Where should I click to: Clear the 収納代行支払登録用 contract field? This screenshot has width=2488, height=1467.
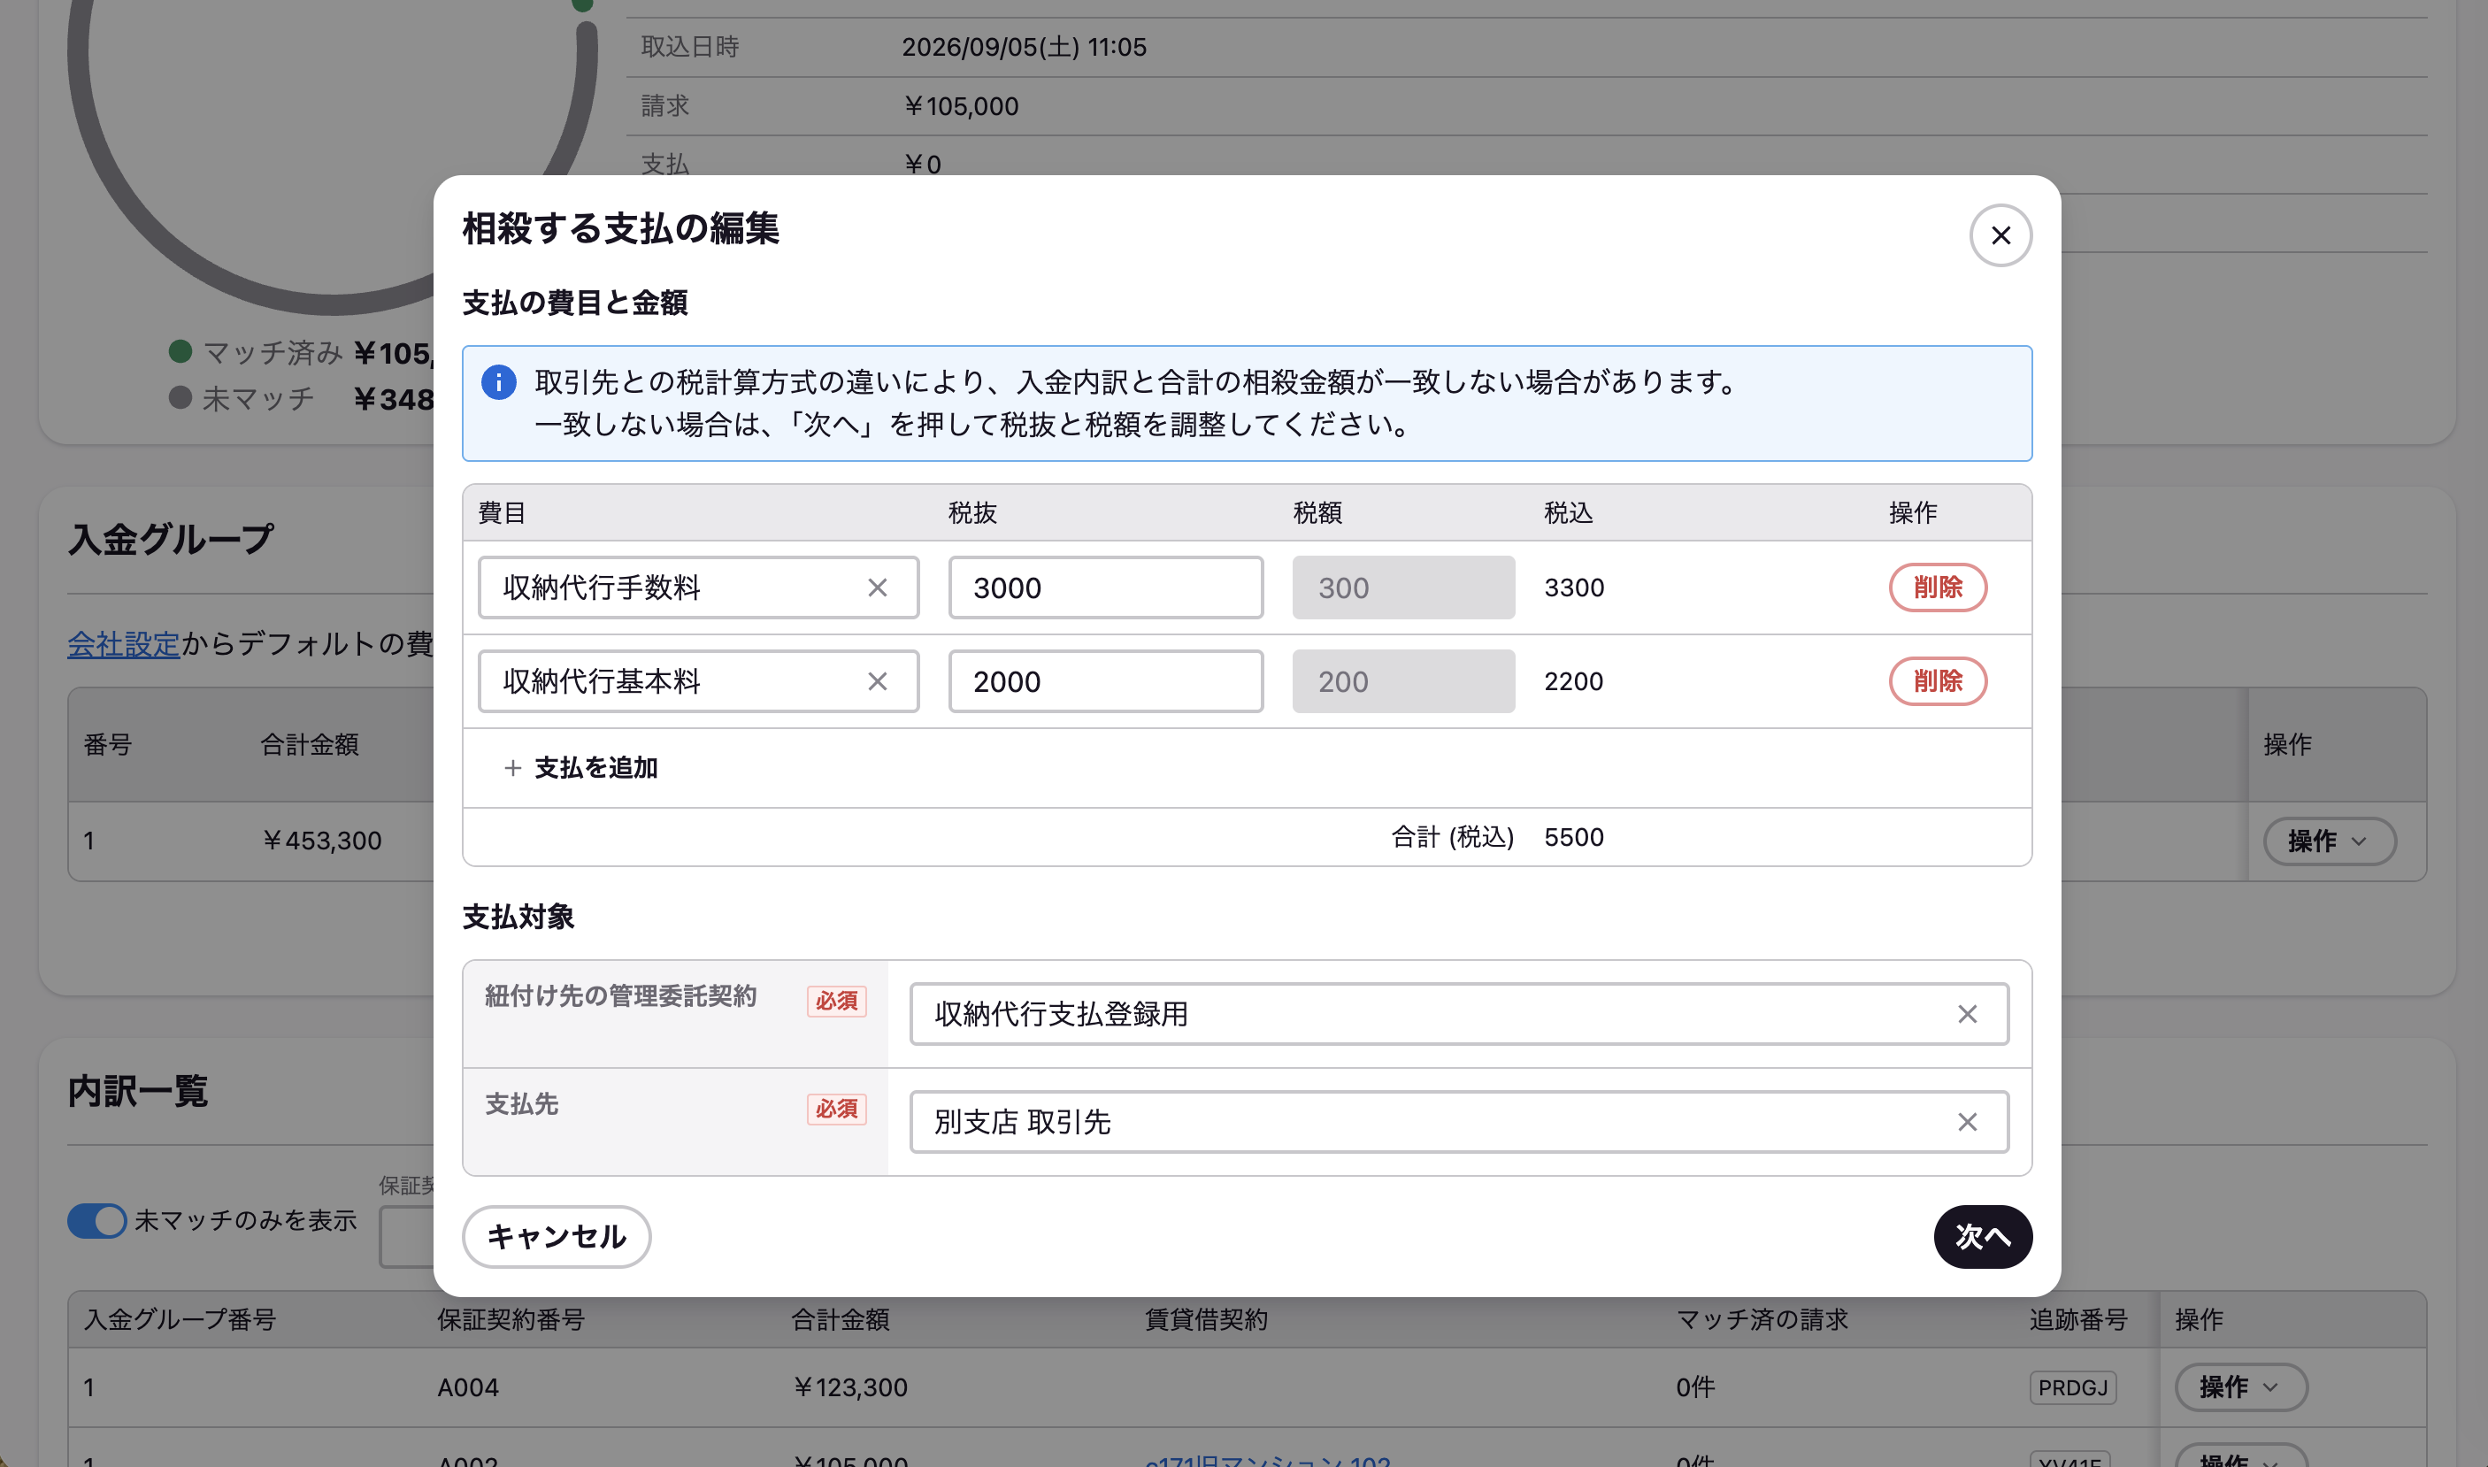(1967, 1014)
